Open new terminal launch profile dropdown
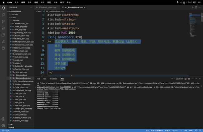203x132 pixels. pyautogui.click(x=174, y=79)
